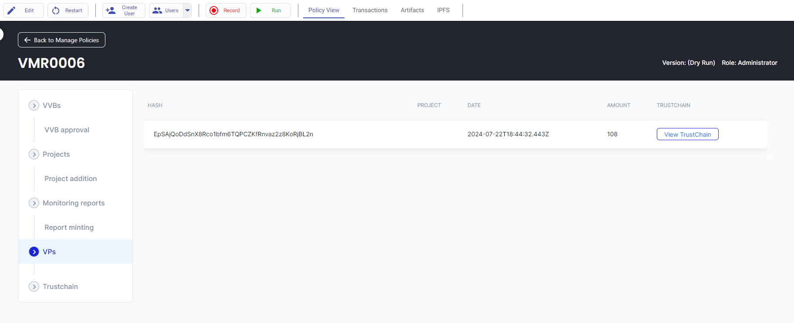This screenshot has width=794, height=323.
Task: Switch to the Transactions tab
Action: (x=370, y=10)
